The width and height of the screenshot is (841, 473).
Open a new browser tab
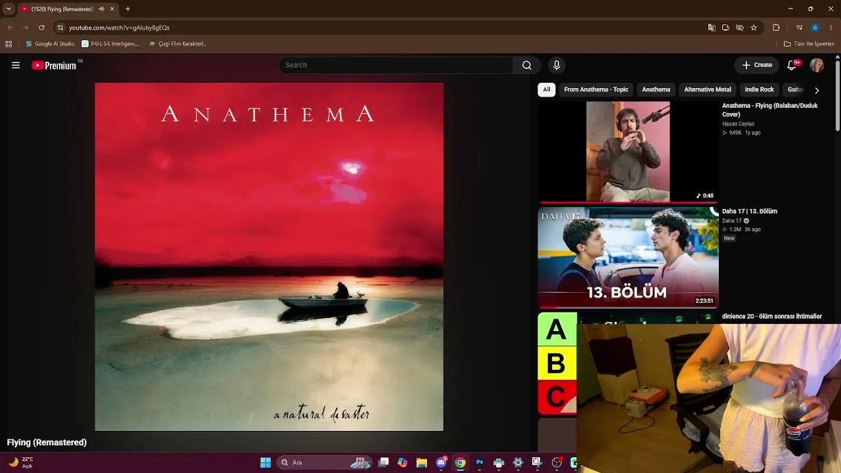127,9
